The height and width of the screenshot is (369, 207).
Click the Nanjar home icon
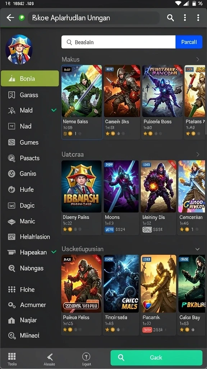[x=11, y=320]
